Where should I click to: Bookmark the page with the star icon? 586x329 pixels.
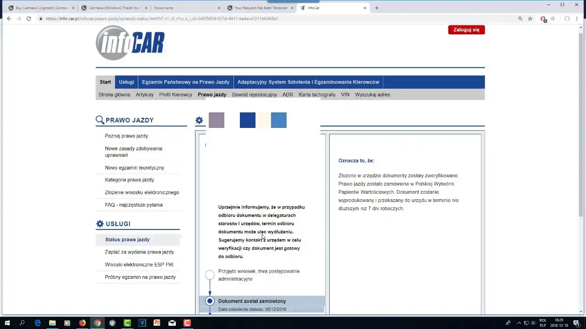pyautogui.click(x=530, y=19)
